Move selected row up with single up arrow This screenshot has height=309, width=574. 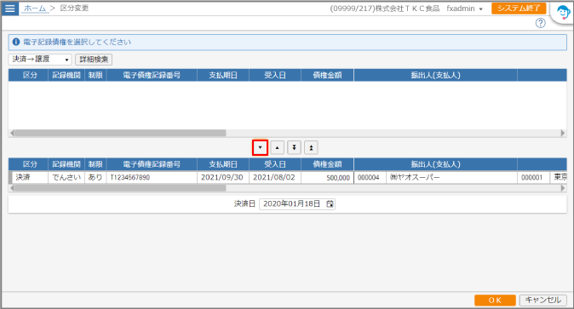coord(277,147)
